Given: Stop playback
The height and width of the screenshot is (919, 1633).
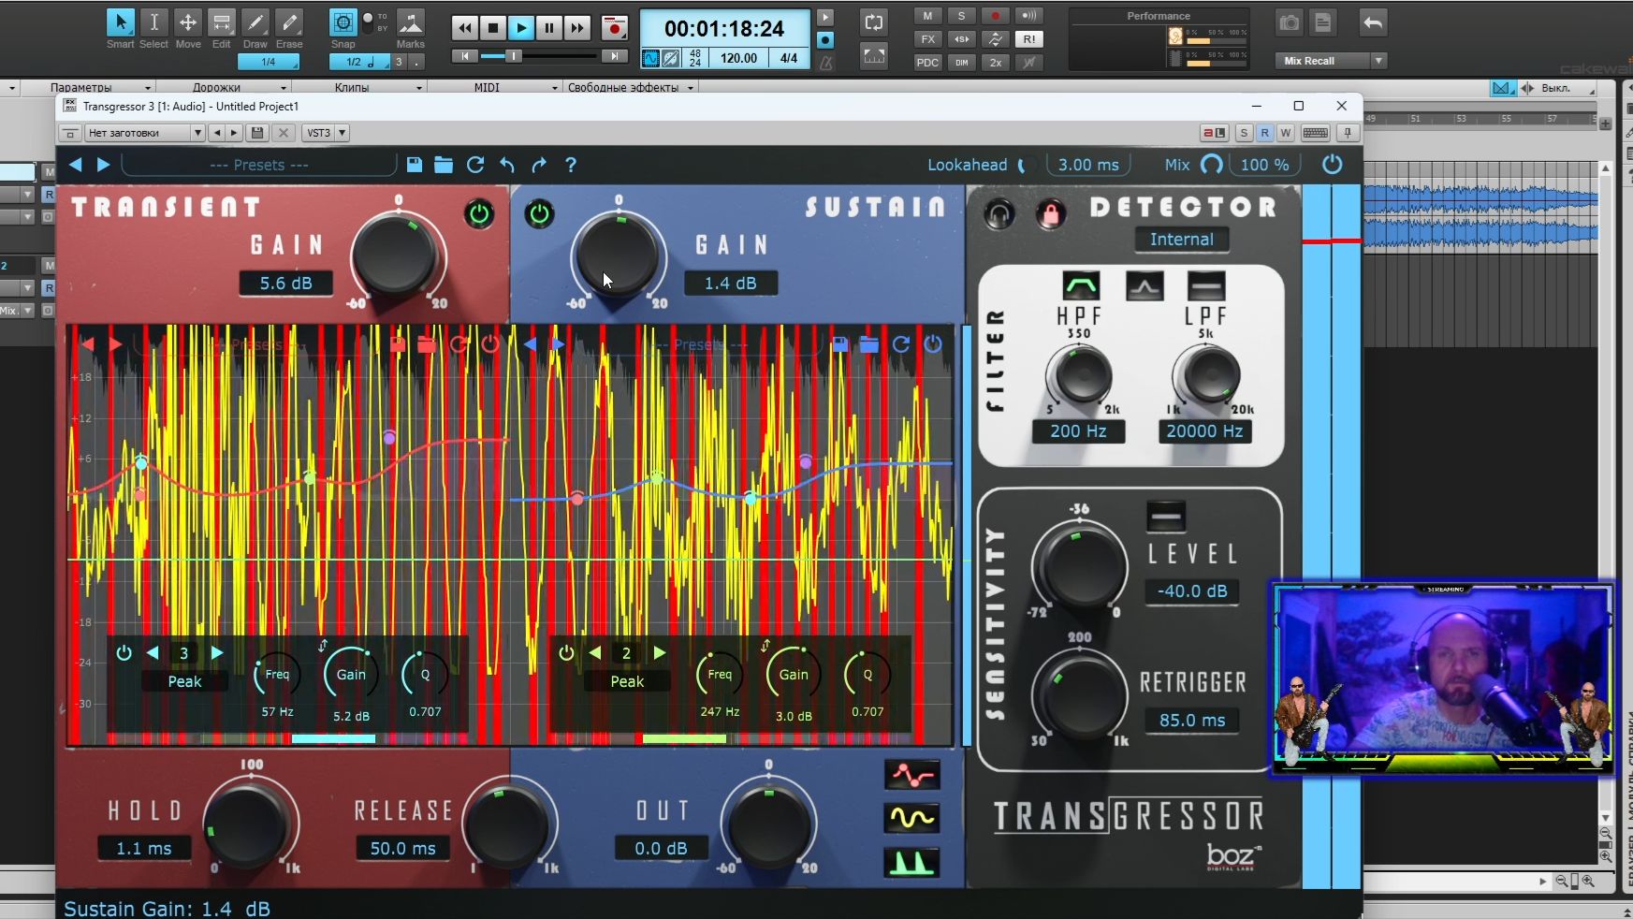Looking at the screenshot, I should click(x=492, y=28).
